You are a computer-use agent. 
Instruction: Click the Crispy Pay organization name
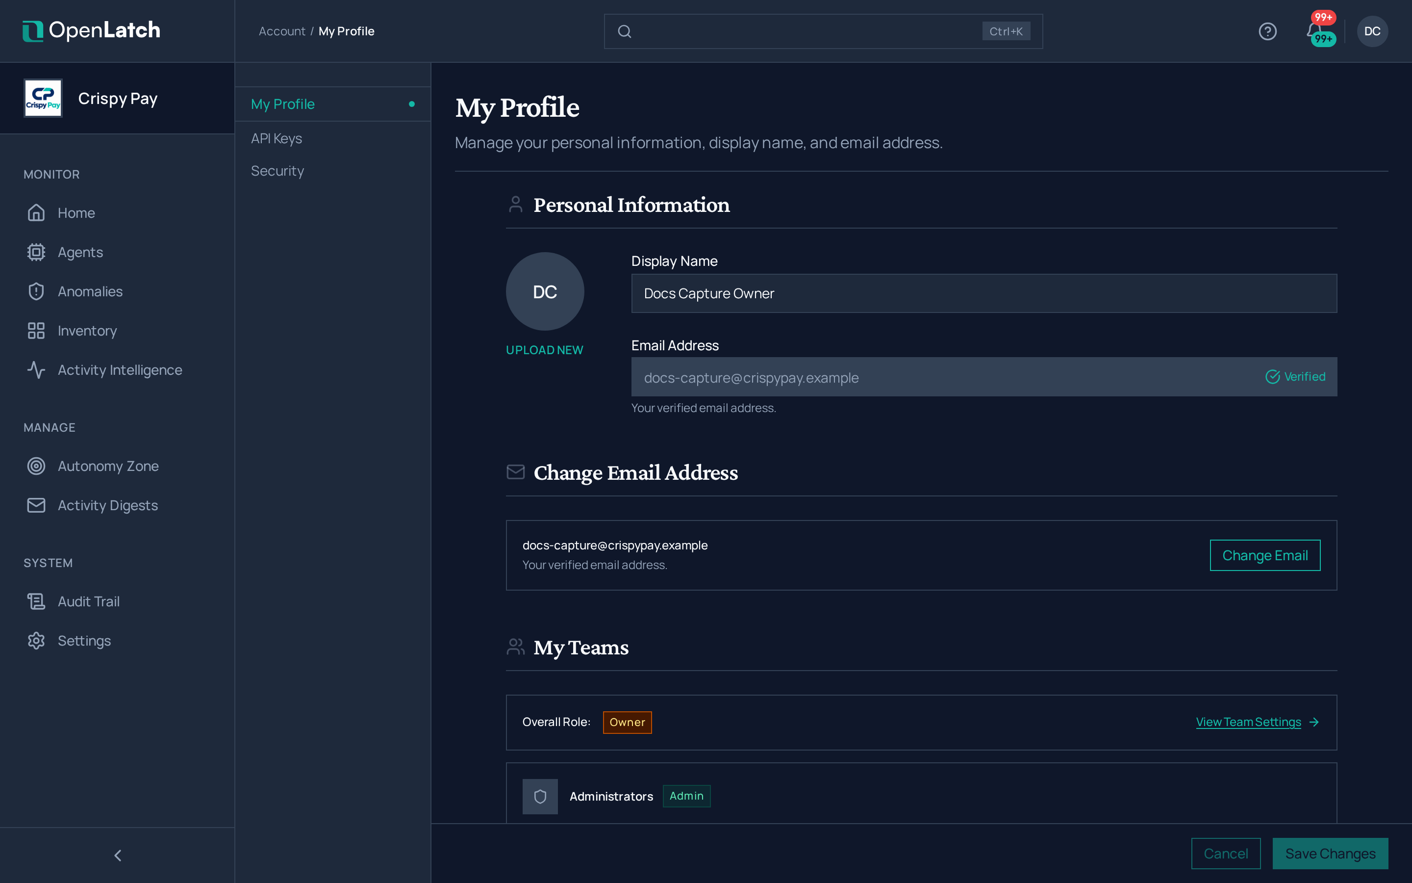(118, 98)
